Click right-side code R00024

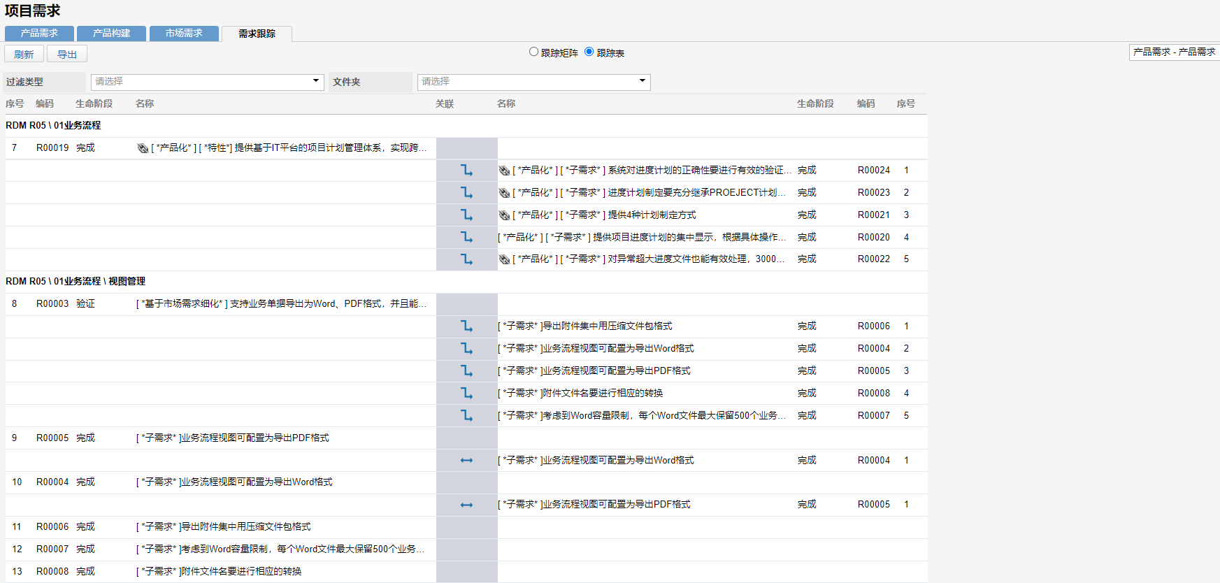[874, 170]
